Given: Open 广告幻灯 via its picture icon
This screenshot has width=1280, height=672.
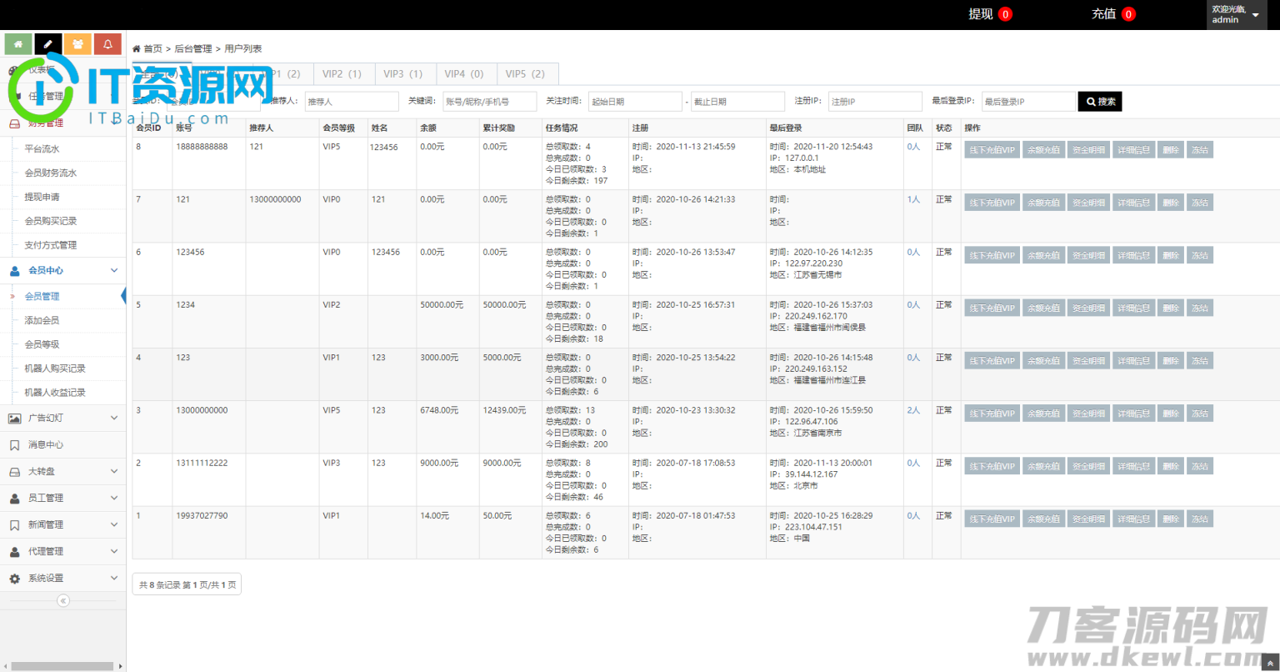Looking at the screenshot, I should (x=14, y=418).
